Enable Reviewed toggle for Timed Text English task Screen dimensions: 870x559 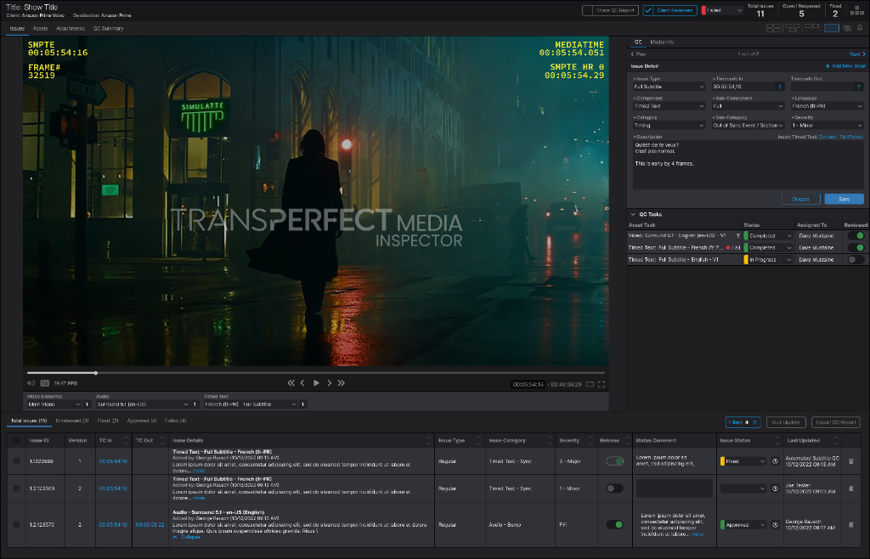(856, 260)
